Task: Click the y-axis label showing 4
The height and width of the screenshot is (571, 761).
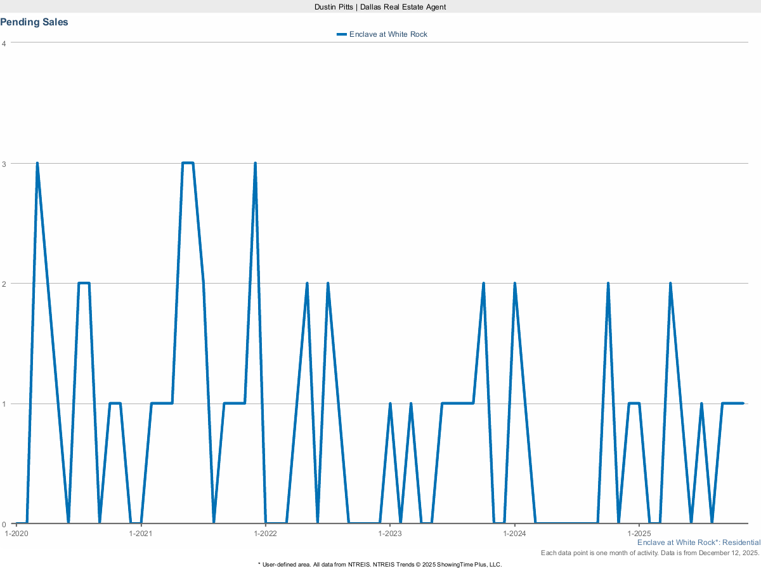Action: click(x=4, y=43)
